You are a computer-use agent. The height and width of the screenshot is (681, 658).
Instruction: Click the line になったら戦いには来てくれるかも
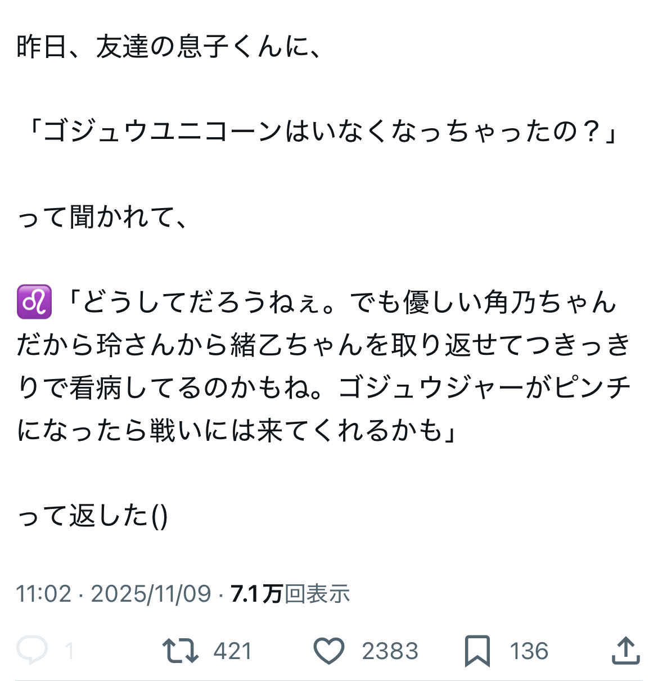coord(236,430)
